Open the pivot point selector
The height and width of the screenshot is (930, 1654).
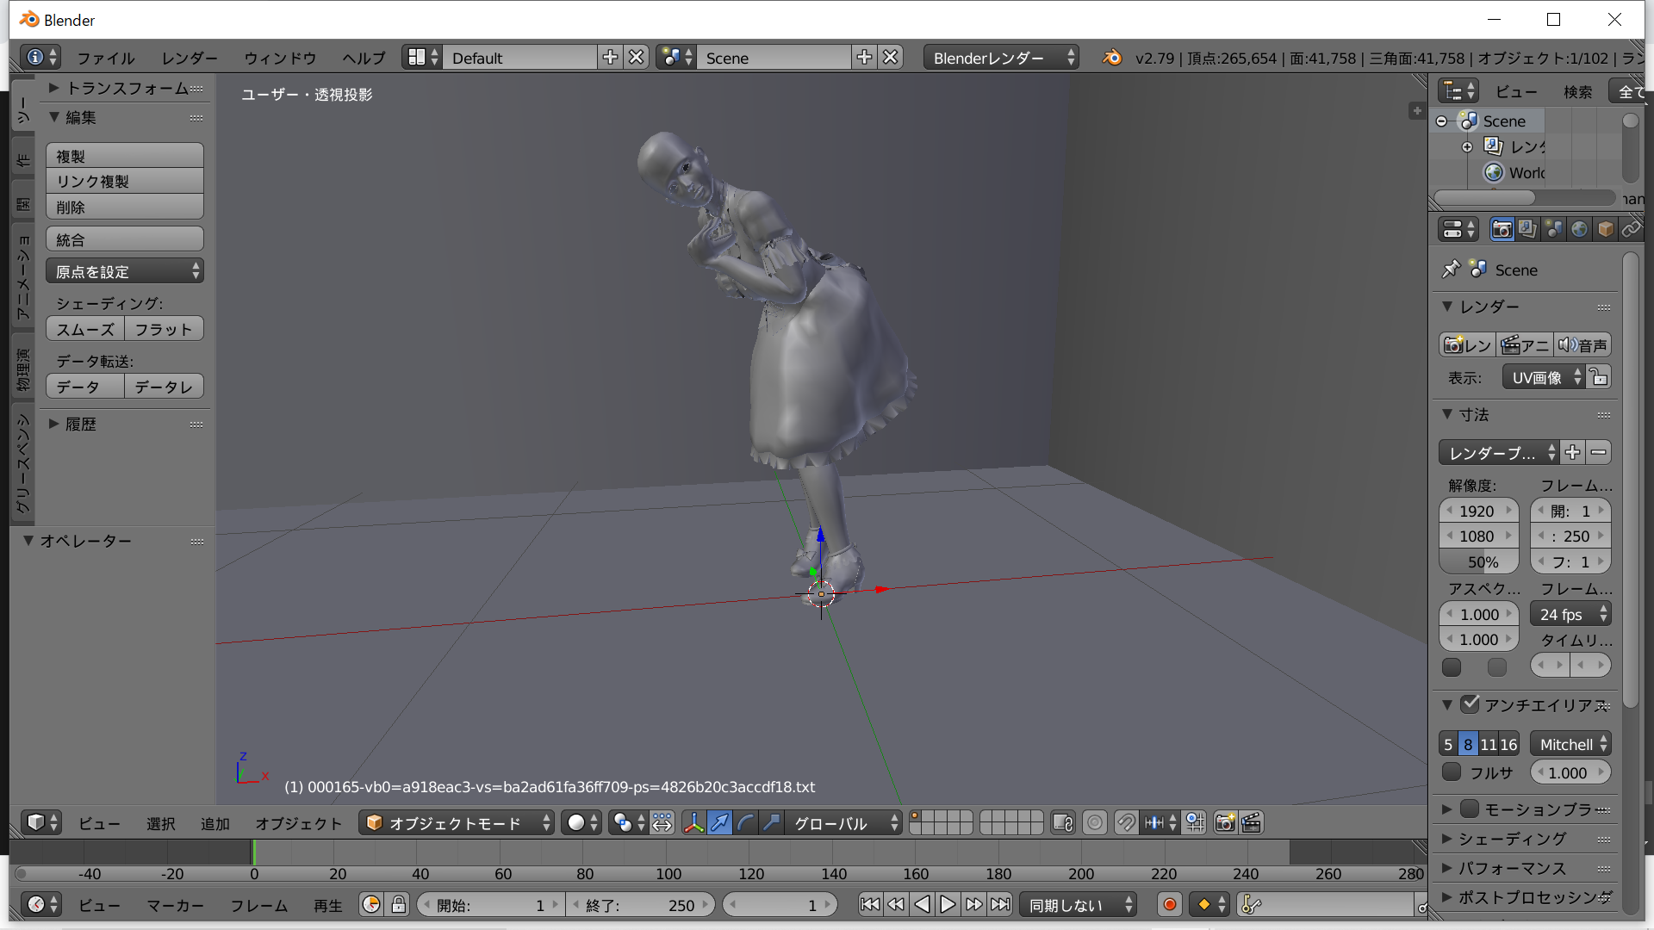point(627,822)
